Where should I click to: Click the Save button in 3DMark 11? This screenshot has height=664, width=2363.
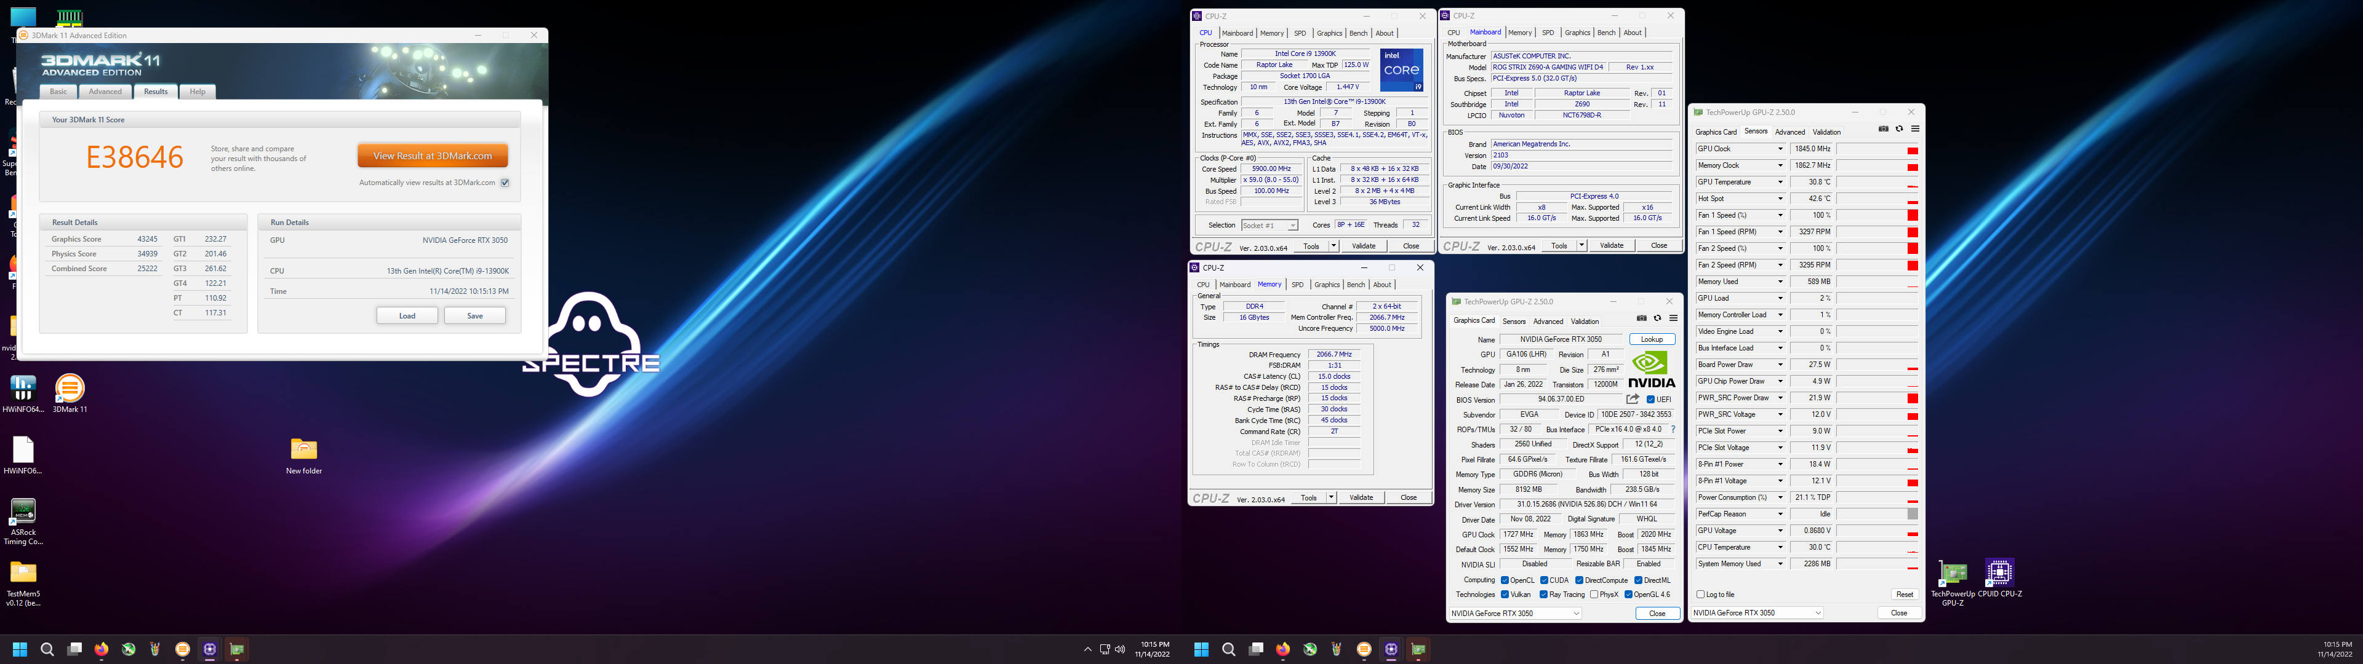(475, 315)
